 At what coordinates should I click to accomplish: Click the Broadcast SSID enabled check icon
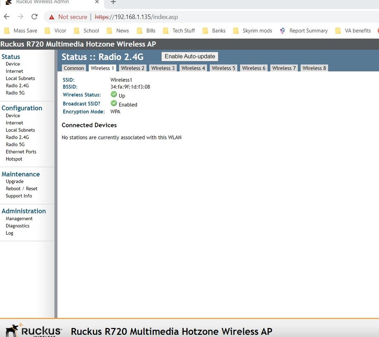[114, 103]
